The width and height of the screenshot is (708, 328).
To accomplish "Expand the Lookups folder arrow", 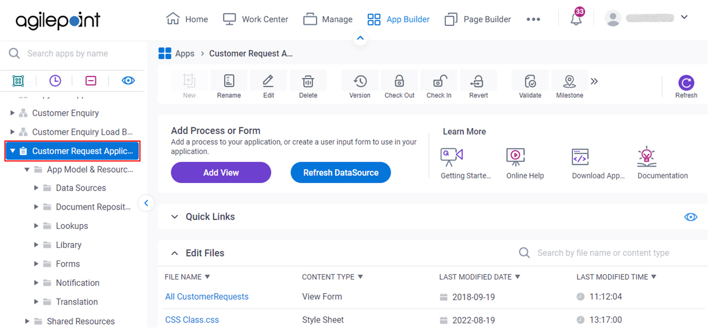I will point(36,226).
